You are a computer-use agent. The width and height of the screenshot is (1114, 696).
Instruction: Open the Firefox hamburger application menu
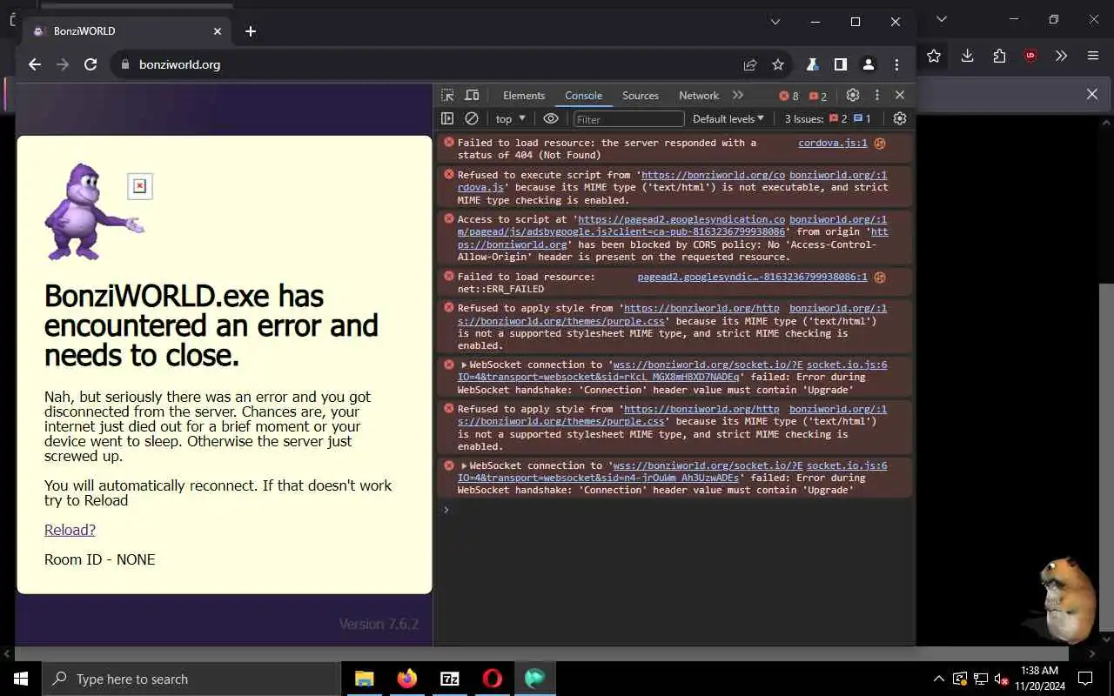coord(1093,56)
